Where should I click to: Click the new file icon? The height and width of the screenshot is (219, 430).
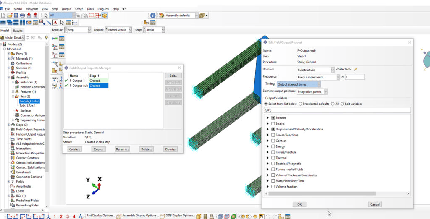(x=3, y=16)
